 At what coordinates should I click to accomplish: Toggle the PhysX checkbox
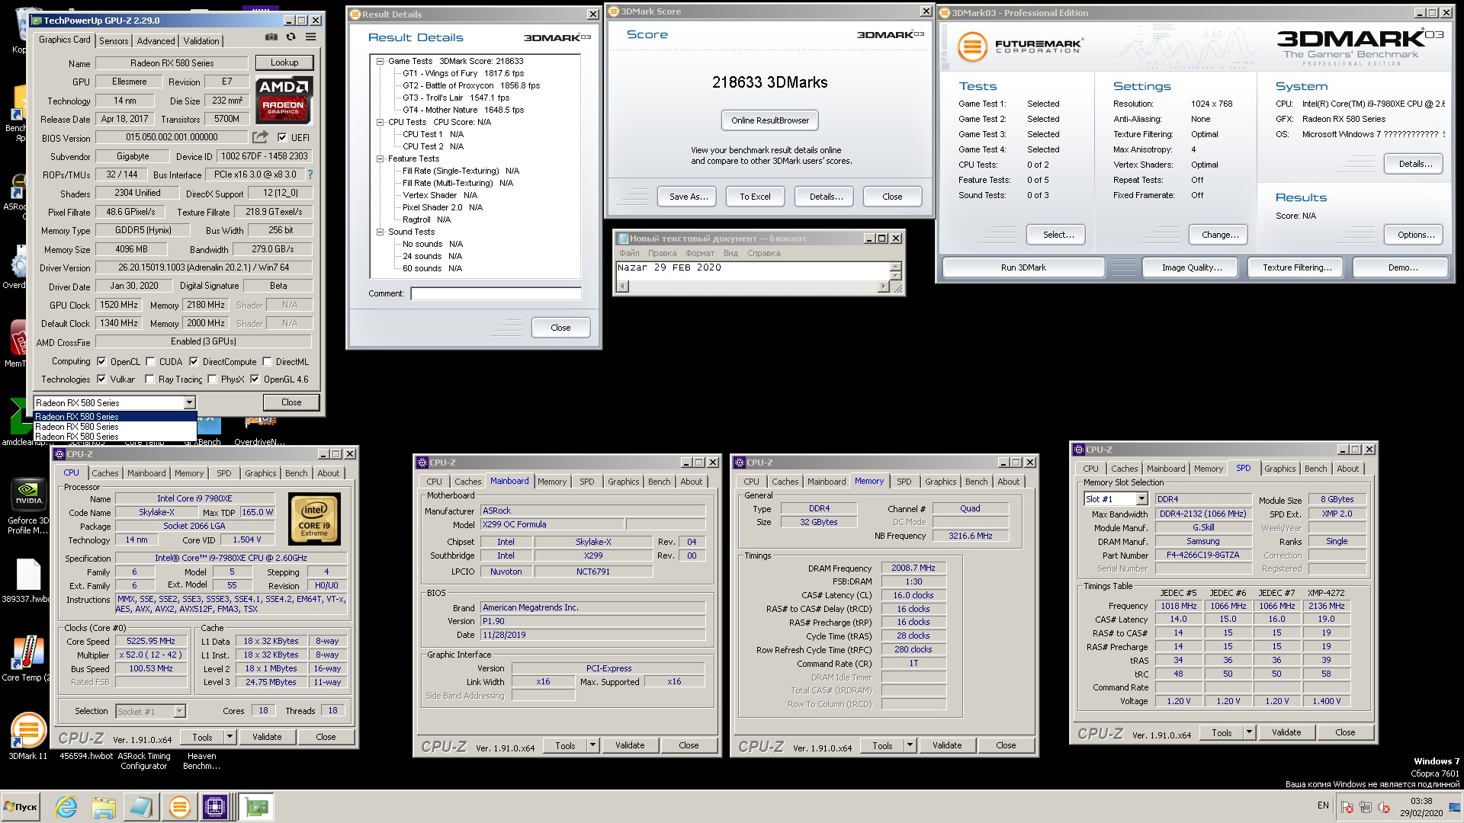pyautogui.click(x=212, y=379)
